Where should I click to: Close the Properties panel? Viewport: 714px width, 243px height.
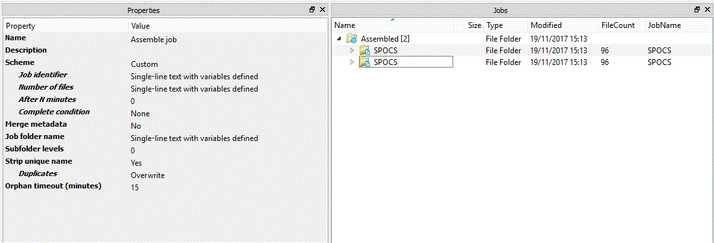click(x=323, y=10)
